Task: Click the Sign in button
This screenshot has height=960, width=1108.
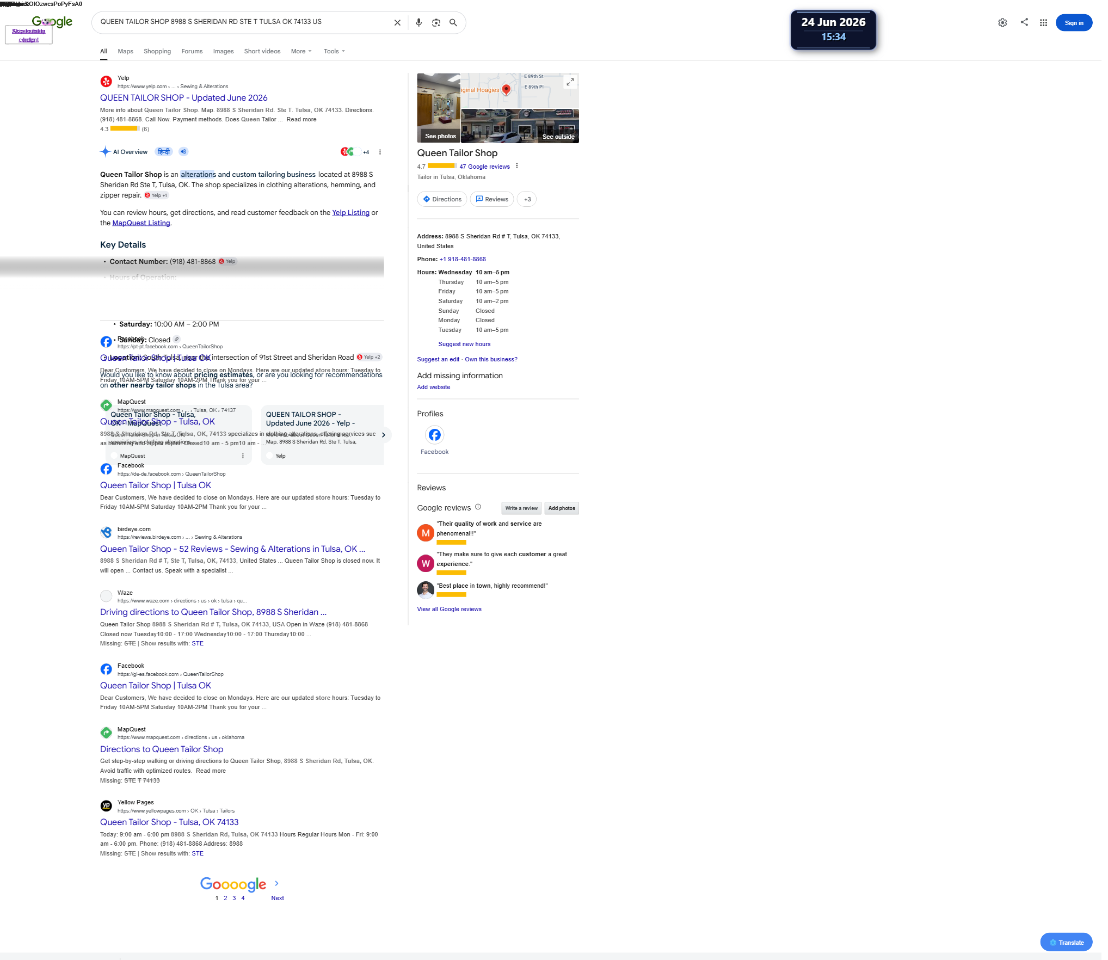Action: tap(1074, 23)
